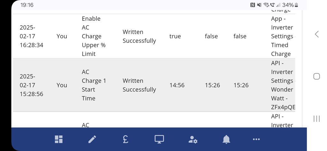Open the user settings gear icon
Screen dimensions: 327x151
(193, 139)
